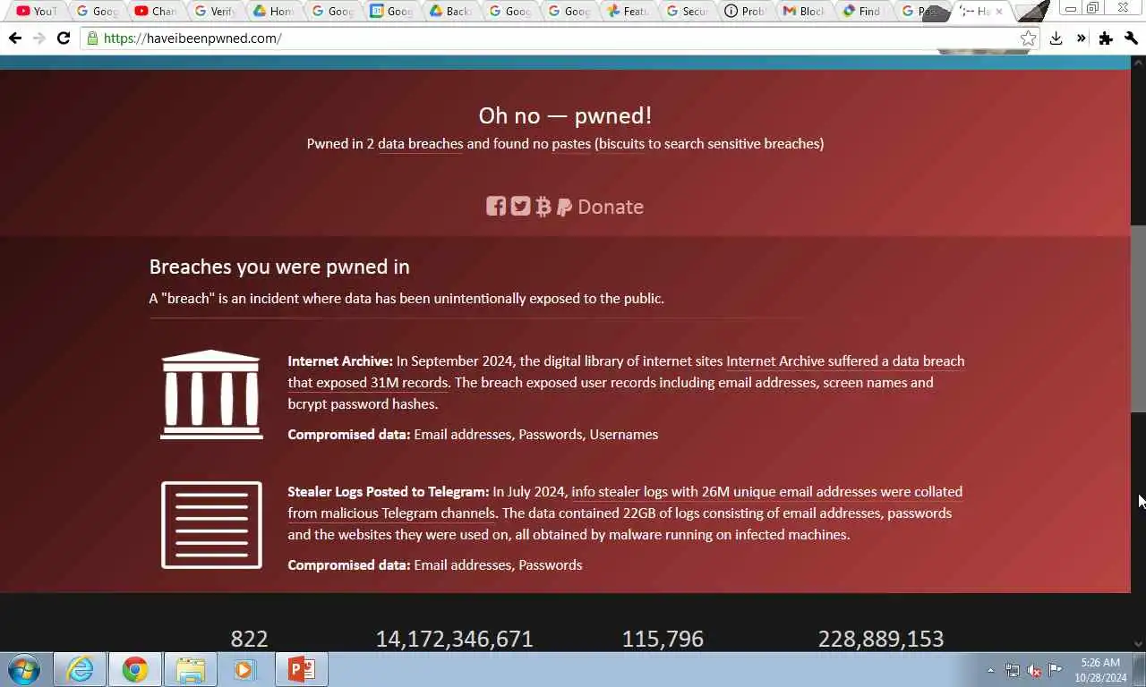
Task: Click the Internet Archive building logo
Action: [211, 394]
